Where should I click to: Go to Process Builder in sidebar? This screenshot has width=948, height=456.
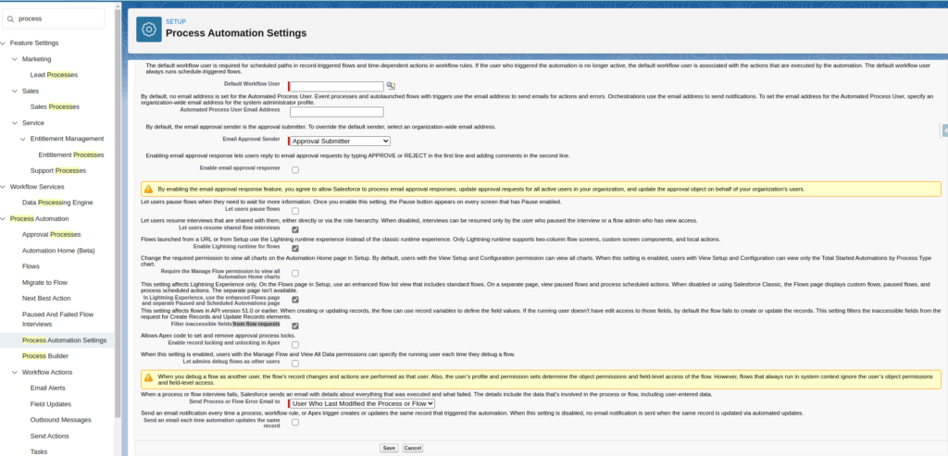coord(44,356)
